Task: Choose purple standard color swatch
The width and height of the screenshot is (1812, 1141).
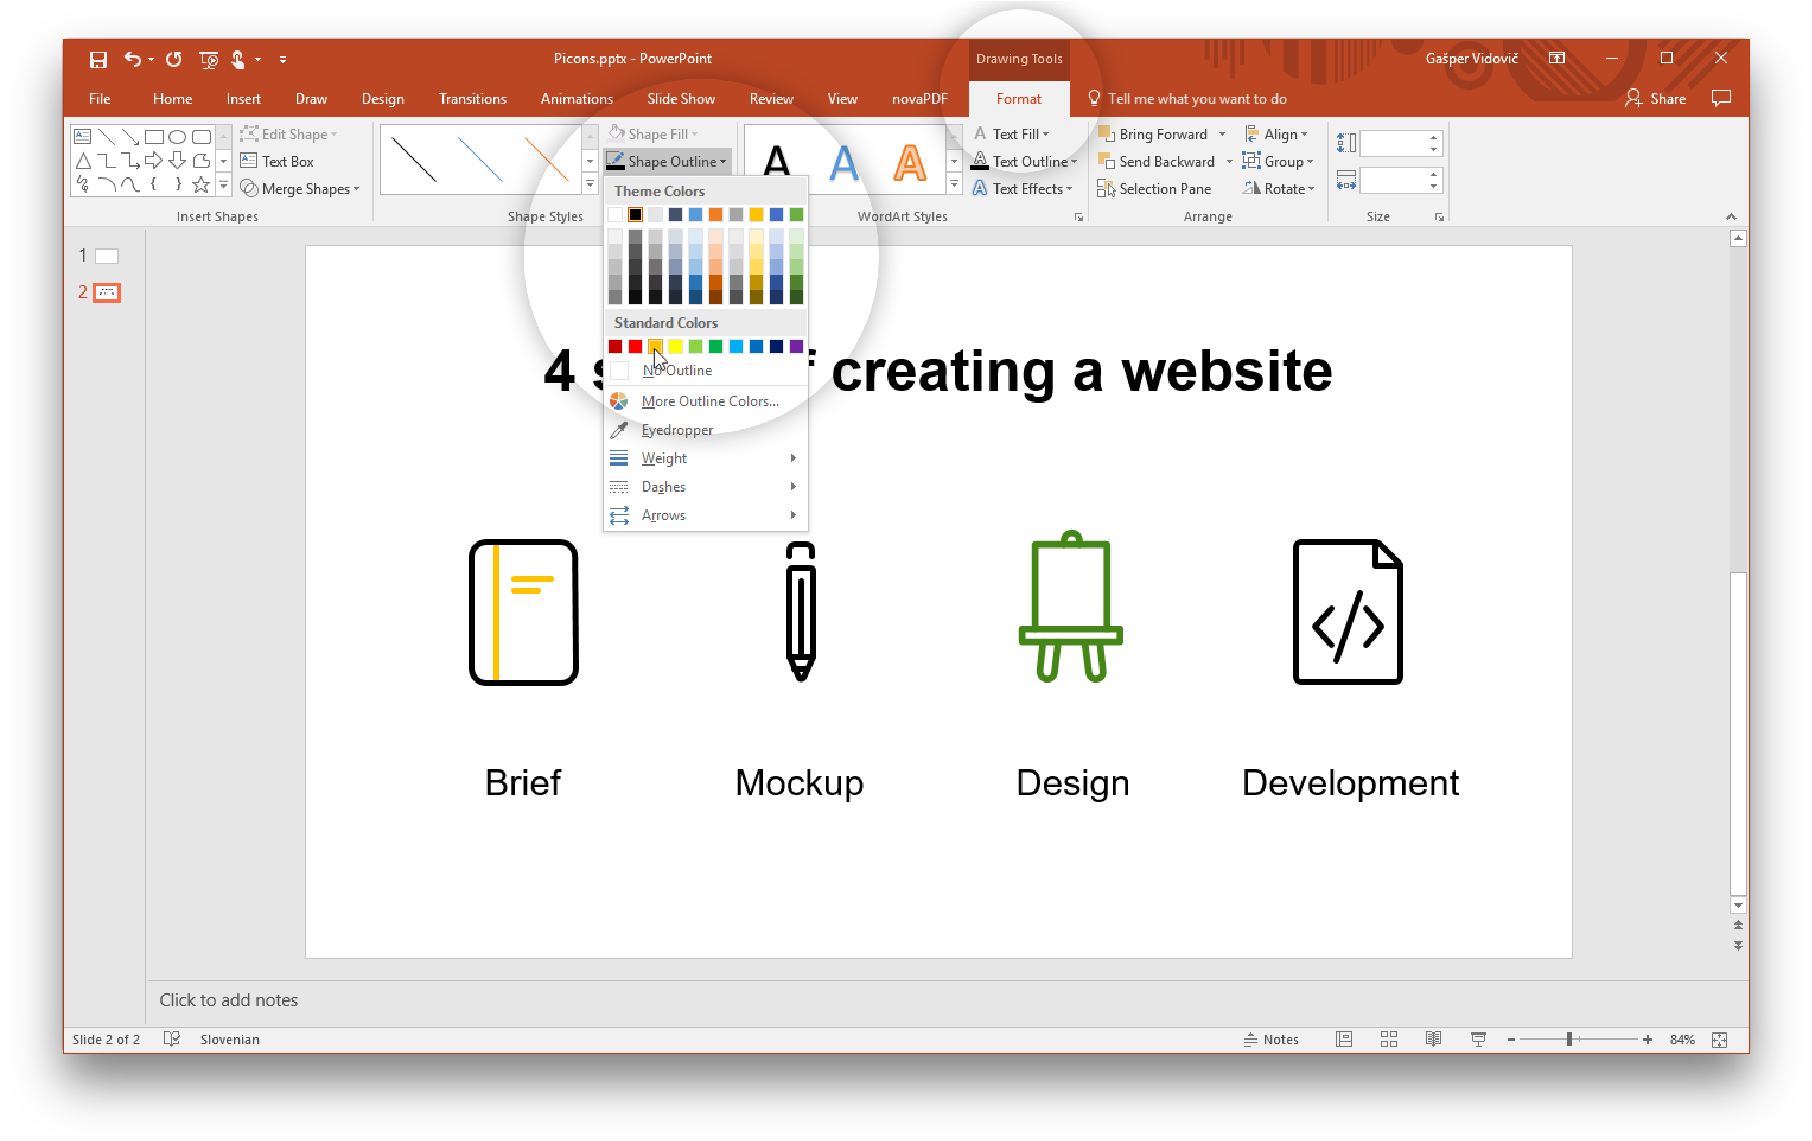Action: pos(796,346)
